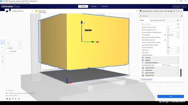Expand the Support settings category
This screenshot has height=105, width=188.
160,60
